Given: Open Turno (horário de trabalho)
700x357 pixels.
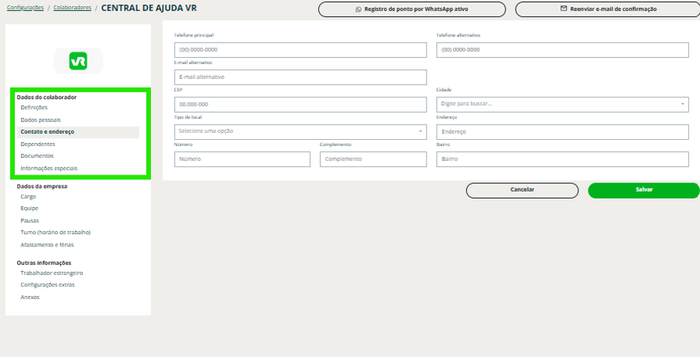Looking at the screenshot, I should [x=56, y=233].
